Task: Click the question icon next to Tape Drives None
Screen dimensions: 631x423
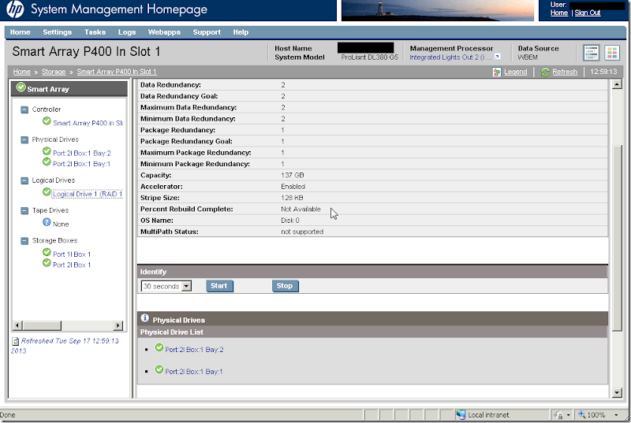Action: click(x=47, y=222)
